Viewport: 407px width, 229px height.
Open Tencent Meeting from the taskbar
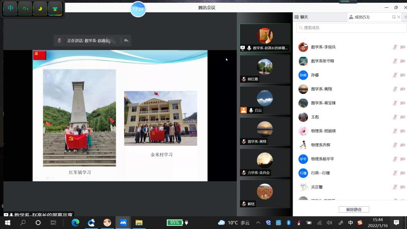(123, 223)
